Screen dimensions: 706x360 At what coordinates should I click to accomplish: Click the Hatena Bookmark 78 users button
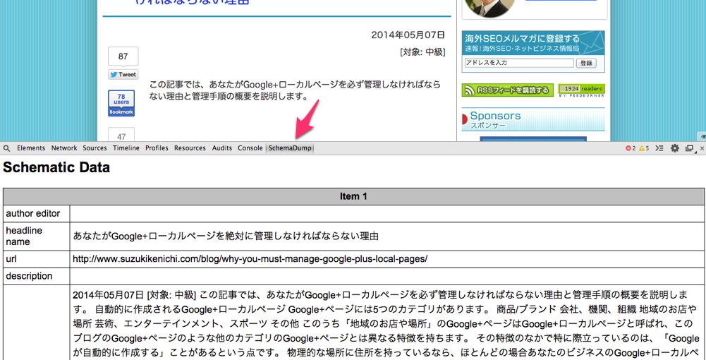click(x=121, y=103)
